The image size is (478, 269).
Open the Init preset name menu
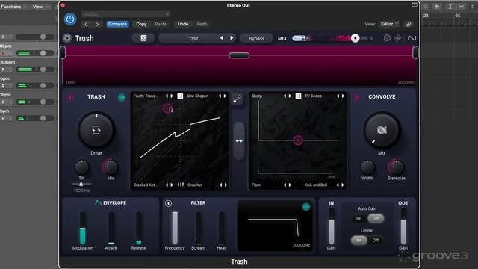point(193,38)
